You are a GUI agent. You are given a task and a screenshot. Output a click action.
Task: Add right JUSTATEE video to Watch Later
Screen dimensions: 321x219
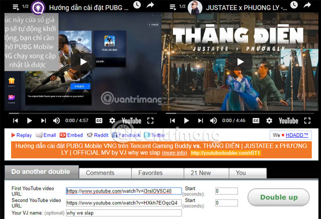[x=294, y=5]
